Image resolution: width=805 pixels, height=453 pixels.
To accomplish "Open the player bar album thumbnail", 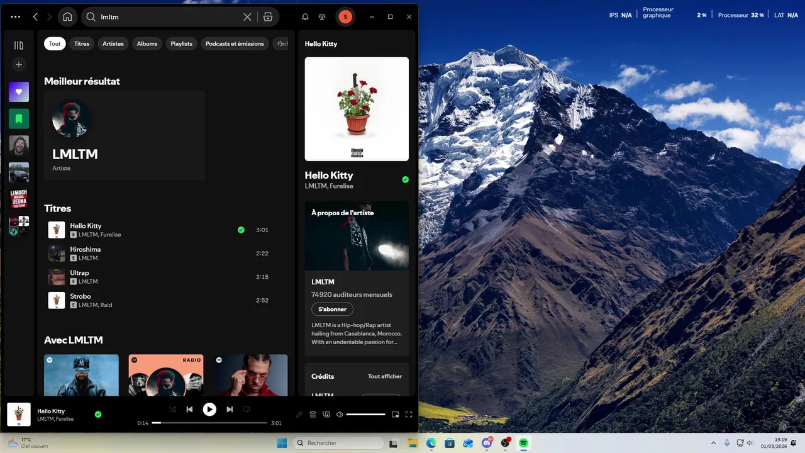I will coord(19,415).
